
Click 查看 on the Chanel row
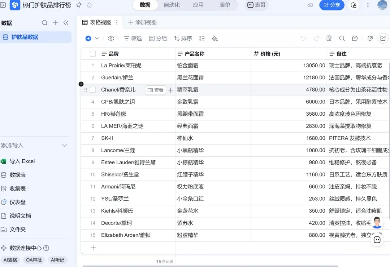[x=155, y=90]
